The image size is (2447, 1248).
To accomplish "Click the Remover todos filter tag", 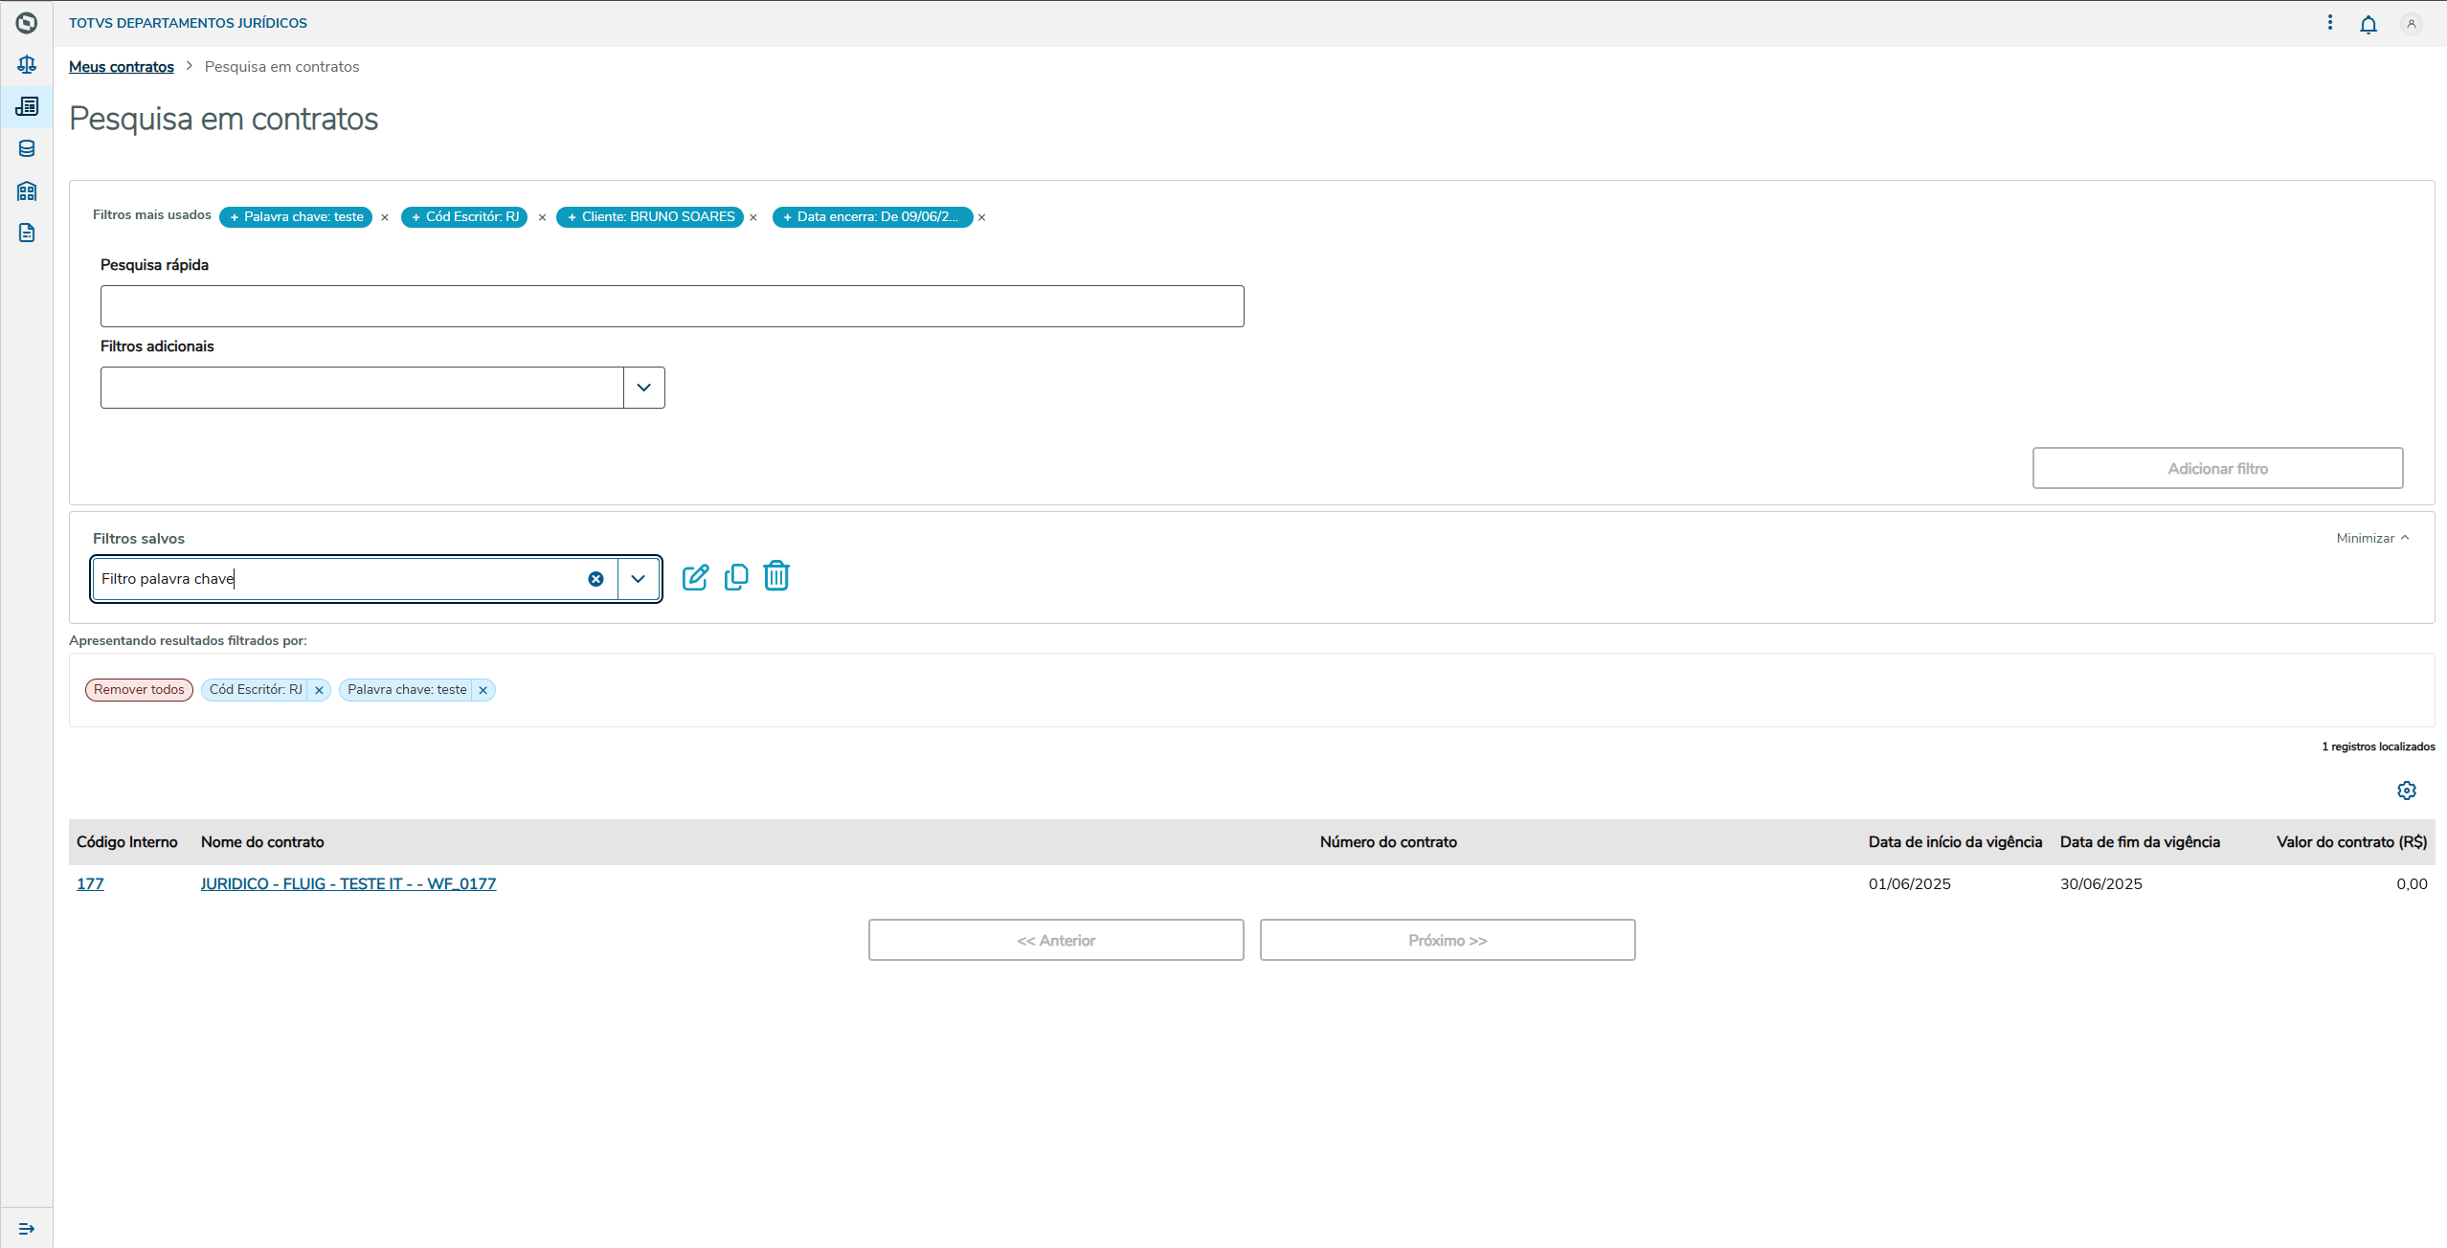I will point(139,690).
